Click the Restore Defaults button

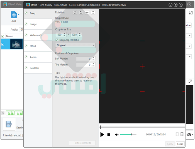(x=82, y=143)
